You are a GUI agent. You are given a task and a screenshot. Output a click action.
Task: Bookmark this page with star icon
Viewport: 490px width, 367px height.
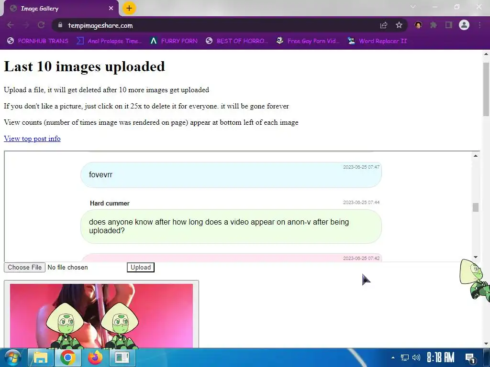coord(399,25)
